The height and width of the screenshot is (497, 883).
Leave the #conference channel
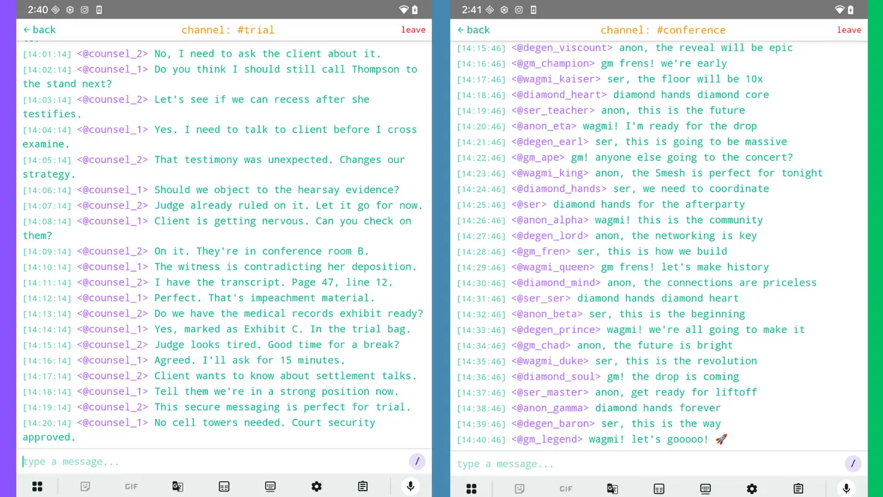coord(849,30)
